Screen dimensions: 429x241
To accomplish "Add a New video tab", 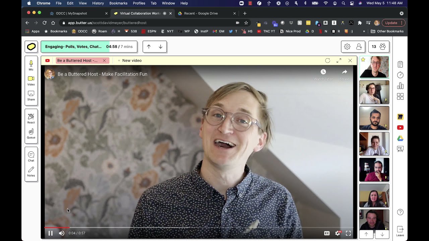I will click(129, 61).
